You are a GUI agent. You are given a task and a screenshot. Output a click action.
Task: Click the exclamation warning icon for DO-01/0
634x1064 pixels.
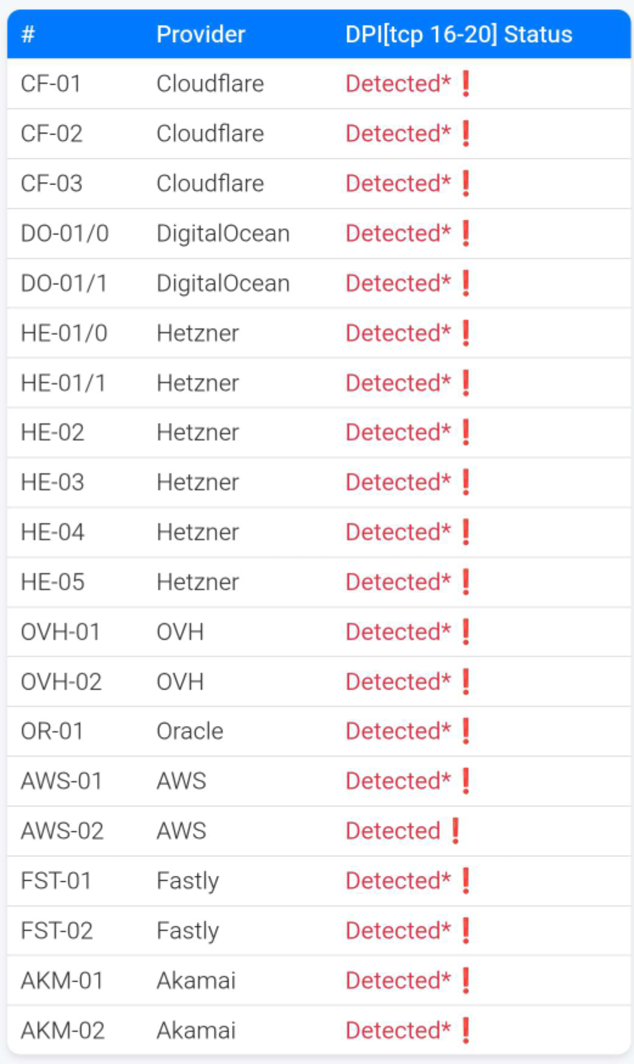pos(466,233)
